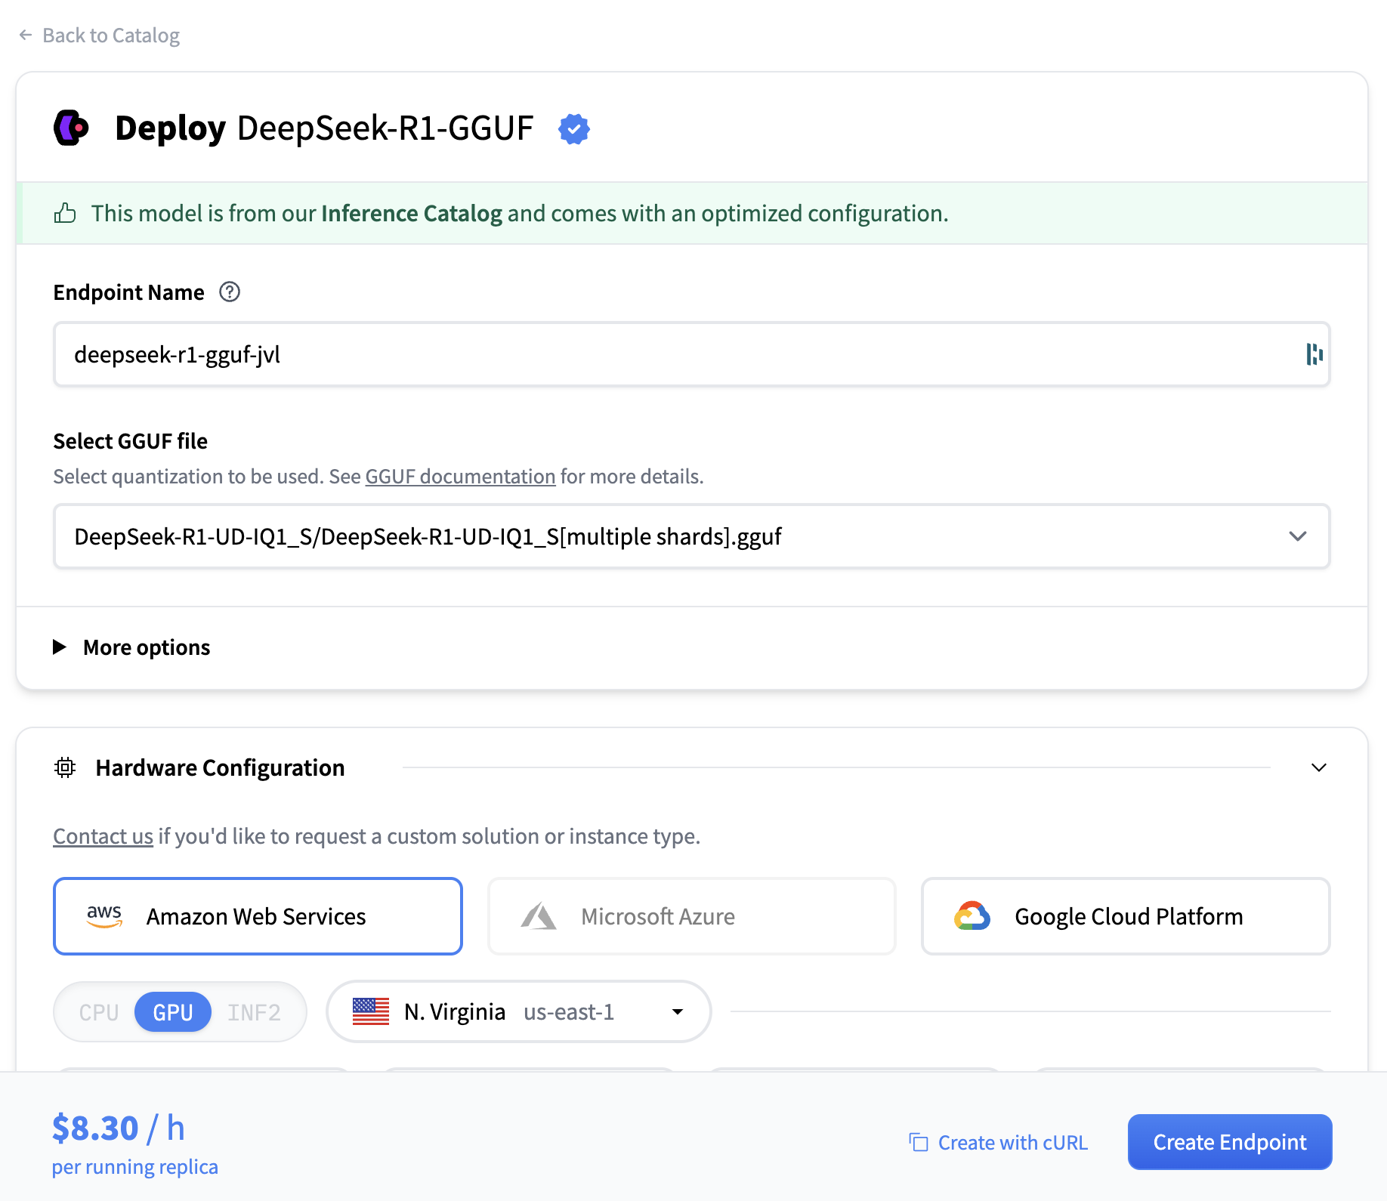The image size is (1387, 1201).
Task: Click the verified badge icon
Action: tap(574, 129)
